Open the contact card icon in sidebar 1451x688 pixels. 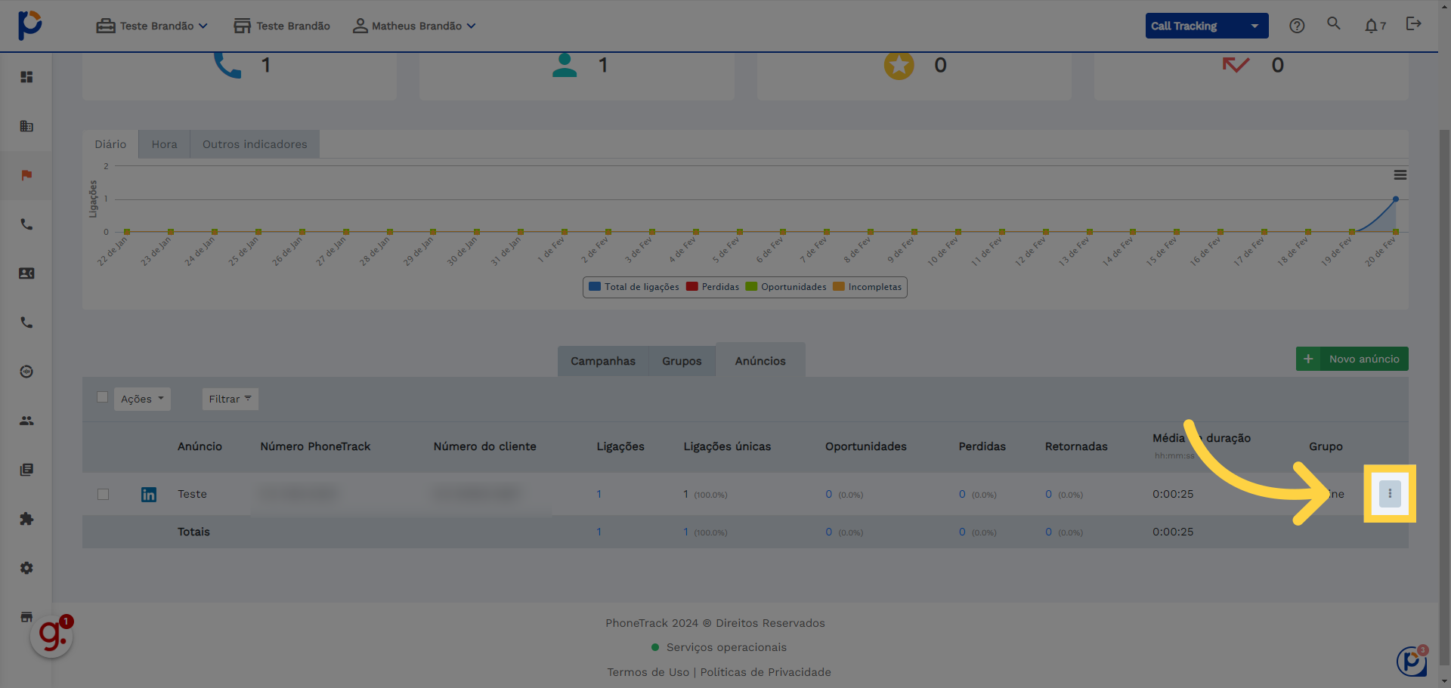tap(26, 273)
